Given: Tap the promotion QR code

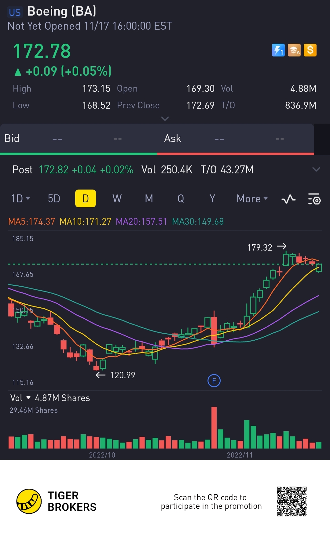Looking at the screenshot, I should (x=292, y=501).
